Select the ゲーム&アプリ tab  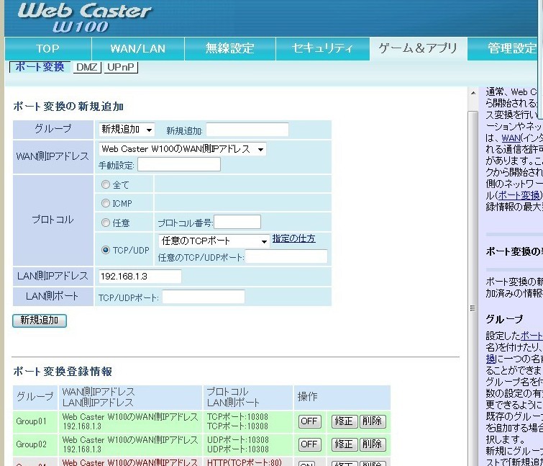[x=418, y=48]
